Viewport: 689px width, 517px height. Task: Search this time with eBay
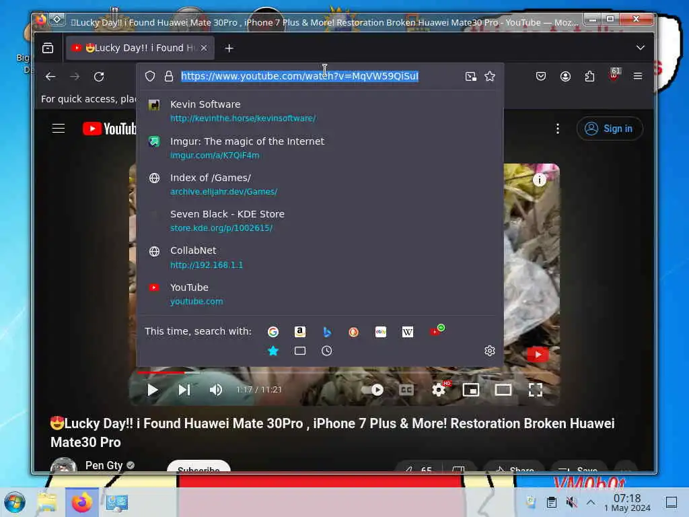pyautogui.click(x=381, y=332)
